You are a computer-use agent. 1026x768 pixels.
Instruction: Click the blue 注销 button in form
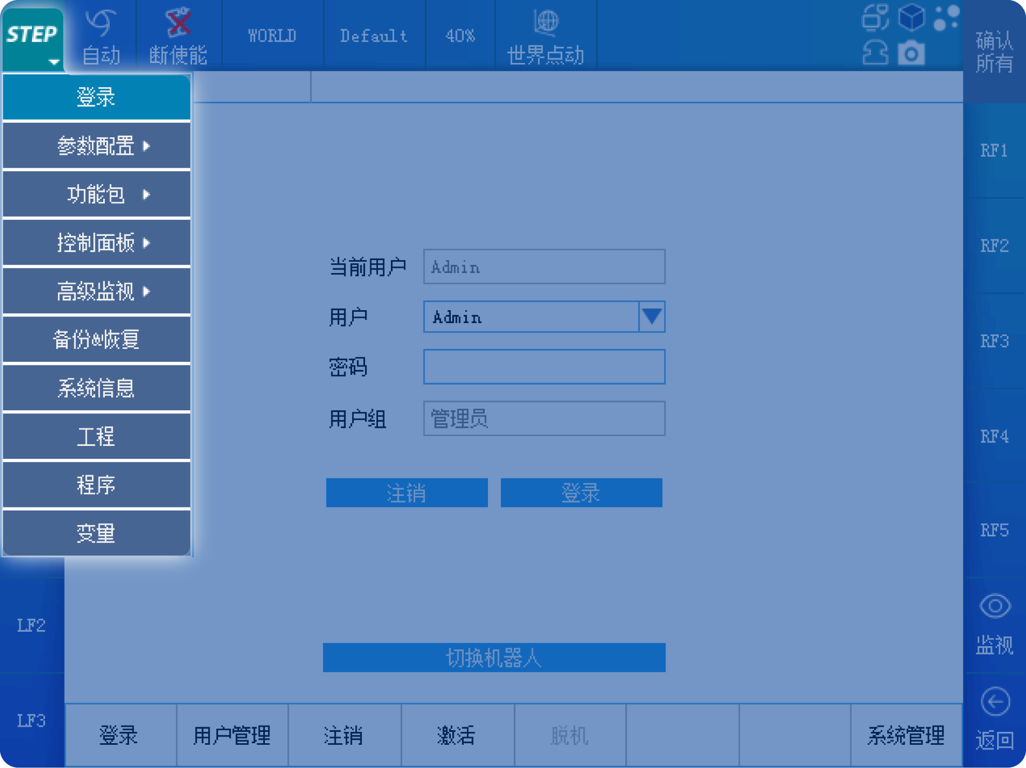tap(407, 493)
